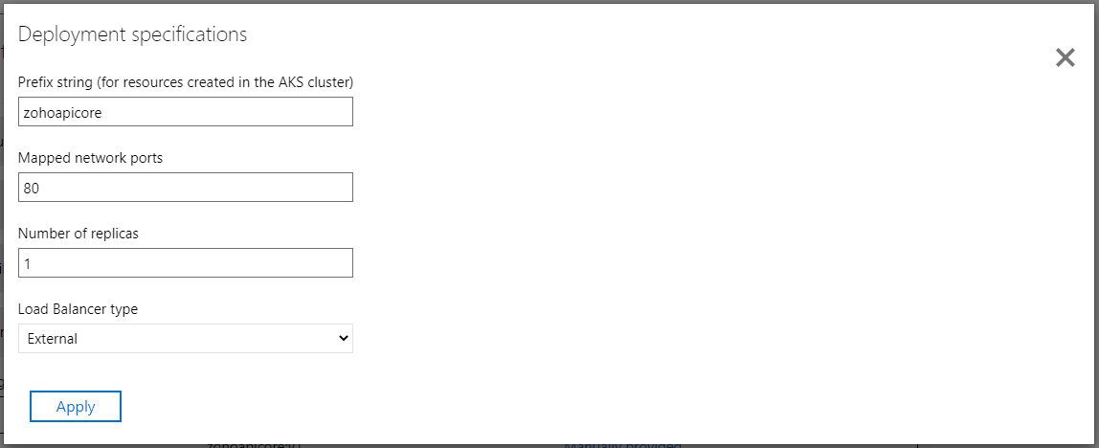Place cursor on the port value 80

(x=32, y=189)
